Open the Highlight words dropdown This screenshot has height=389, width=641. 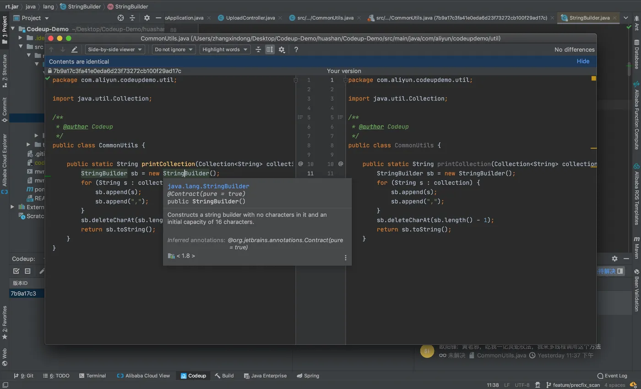(225, 49)
